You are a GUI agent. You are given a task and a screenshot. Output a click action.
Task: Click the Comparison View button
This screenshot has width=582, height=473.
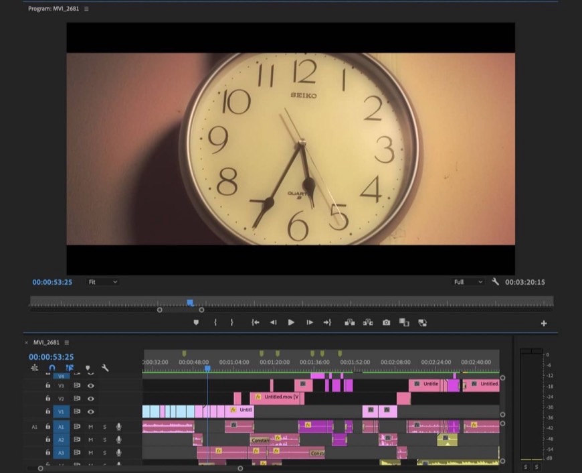point(404,322)
